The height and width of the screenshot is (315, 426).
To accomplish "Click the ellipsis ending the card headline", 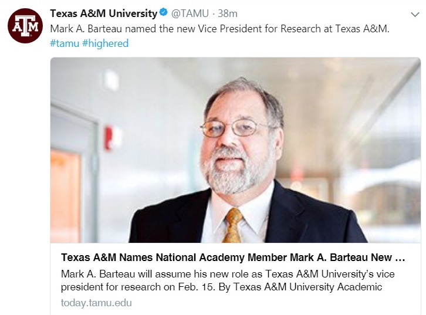I will [401, 258].
